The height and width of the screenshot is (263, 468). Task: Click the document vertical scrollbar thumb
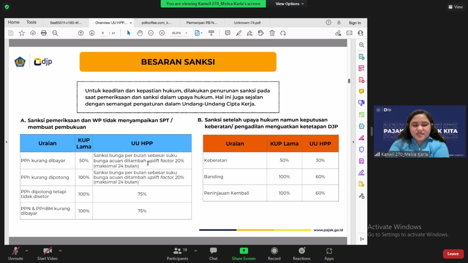pos(349,81)
